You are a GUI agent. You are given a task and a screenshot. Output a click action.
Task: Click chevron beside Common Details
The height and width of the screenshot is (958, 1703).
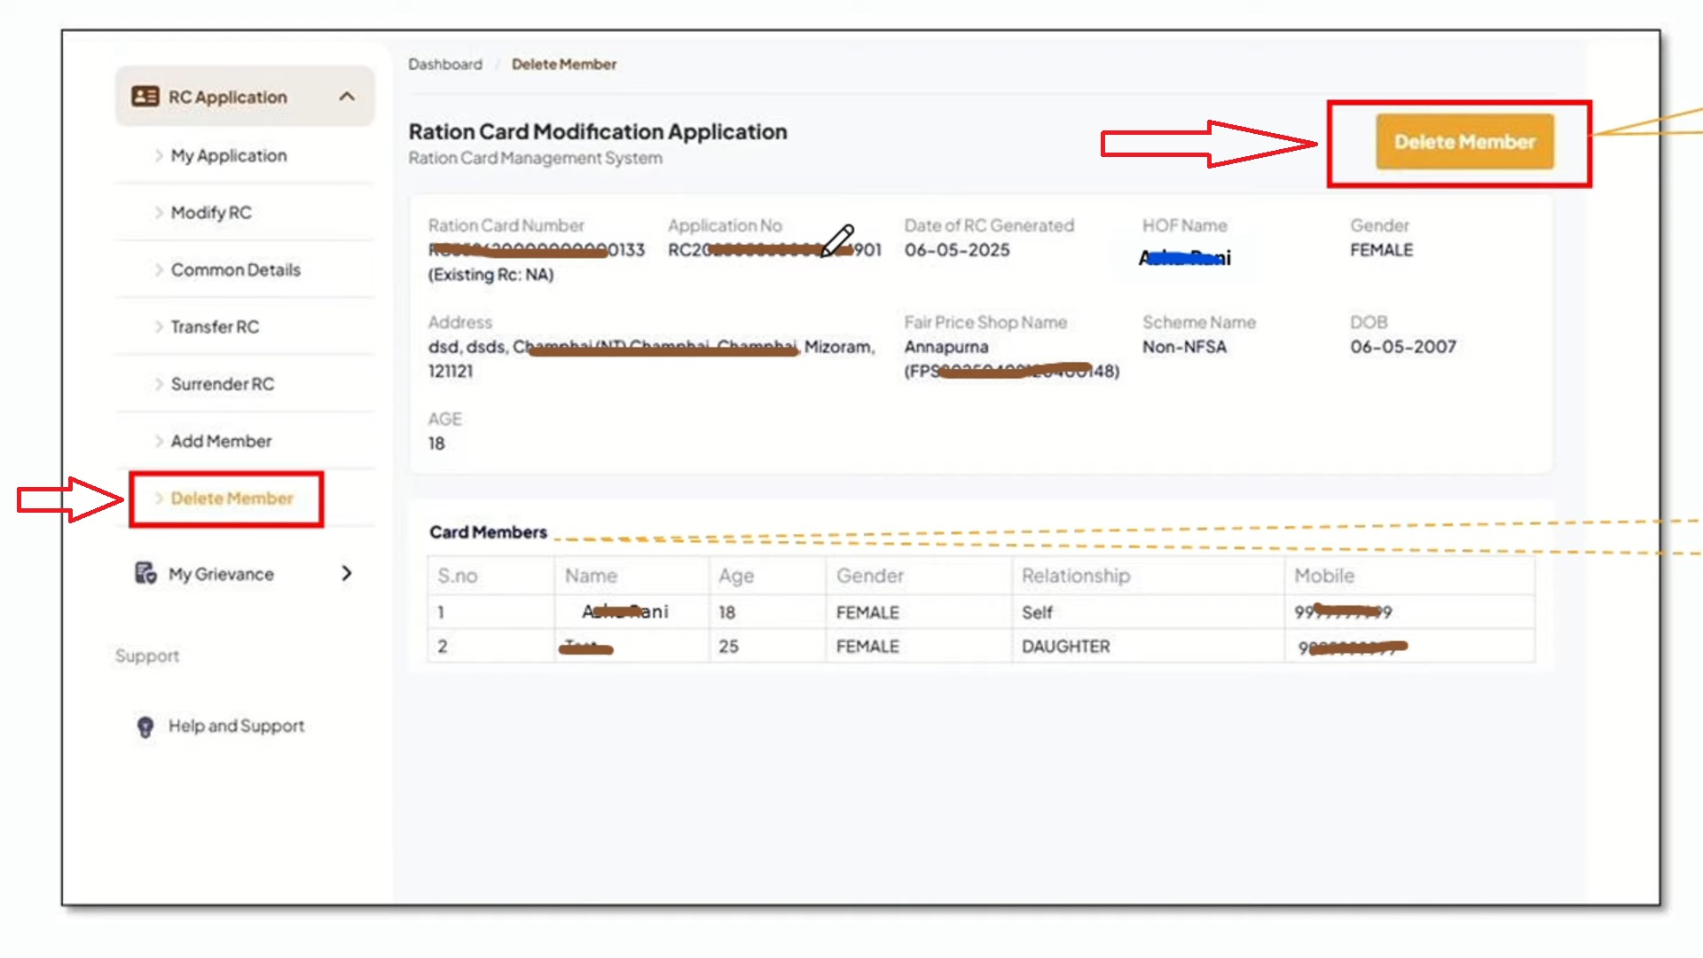coord(159,270)
